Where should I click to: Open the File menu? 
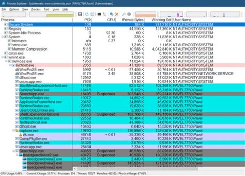(4, 9)
